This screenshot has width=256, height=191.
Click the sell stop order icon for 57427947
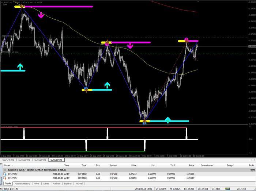point(5,178)
